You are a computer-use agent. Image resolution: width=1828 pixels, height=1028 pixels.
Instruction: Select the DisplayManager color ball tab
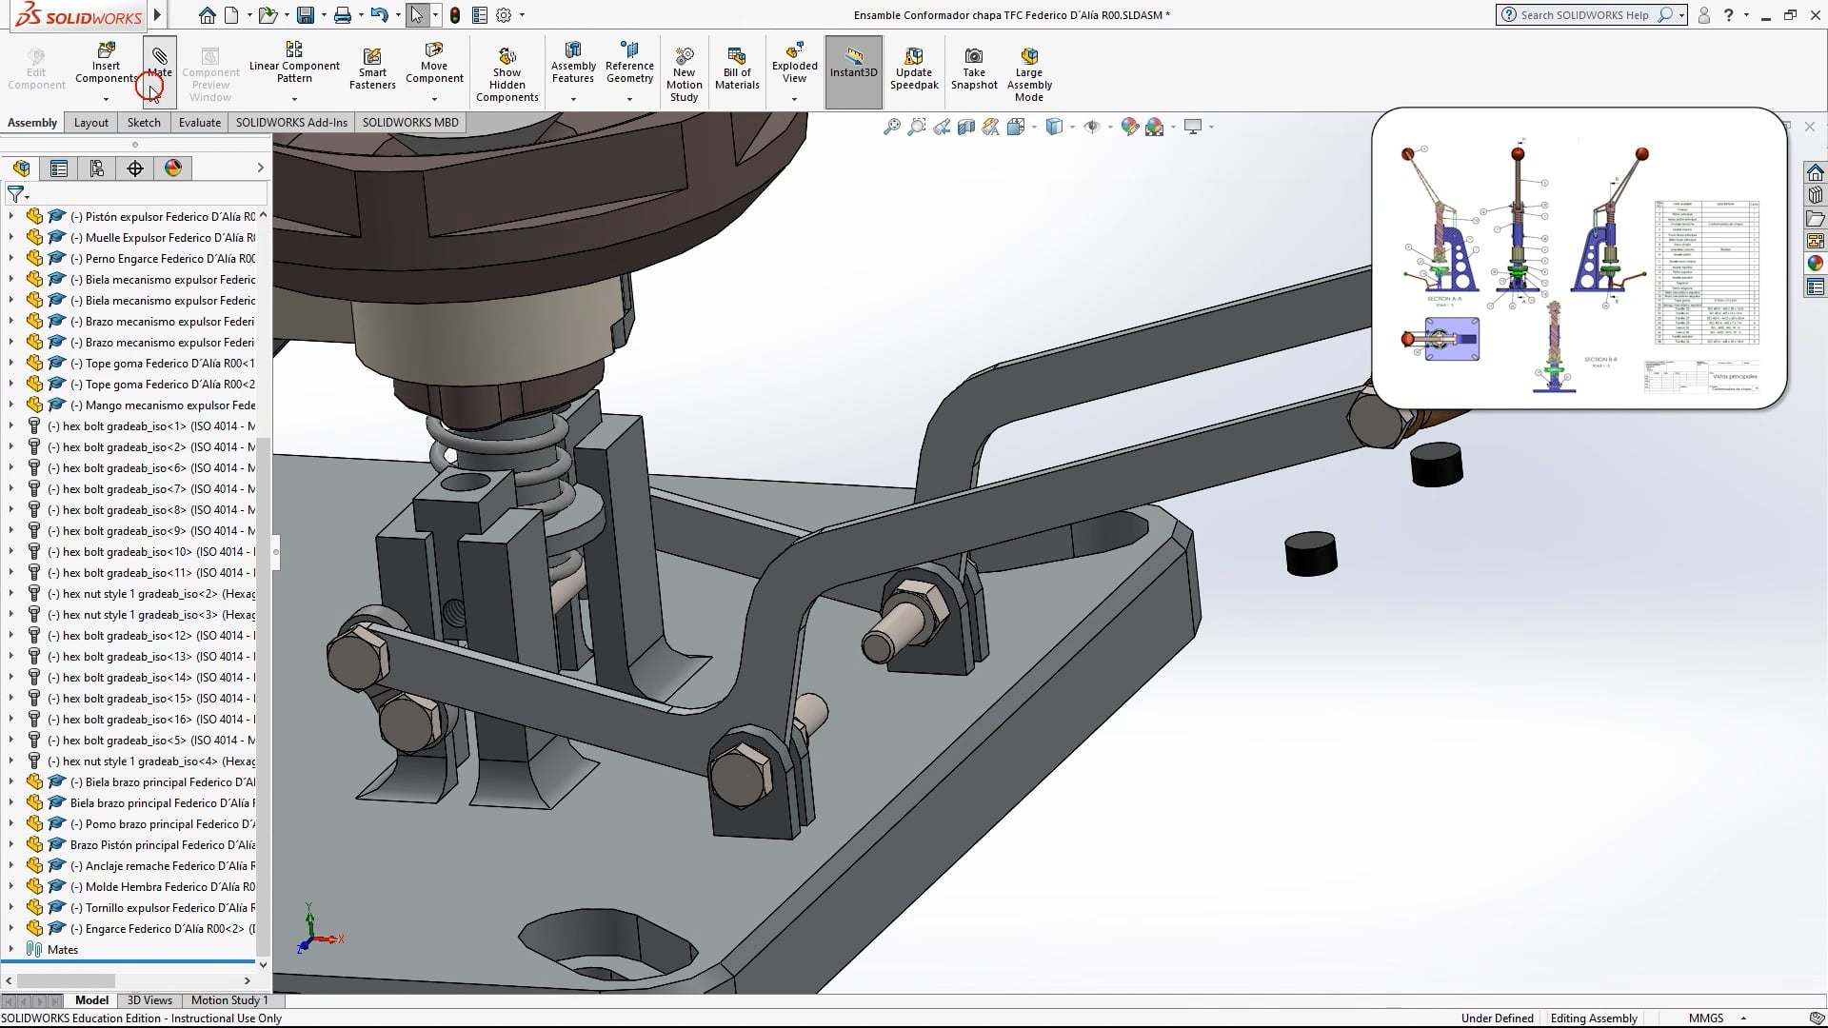pyautogui.click(x=173, y=168)
